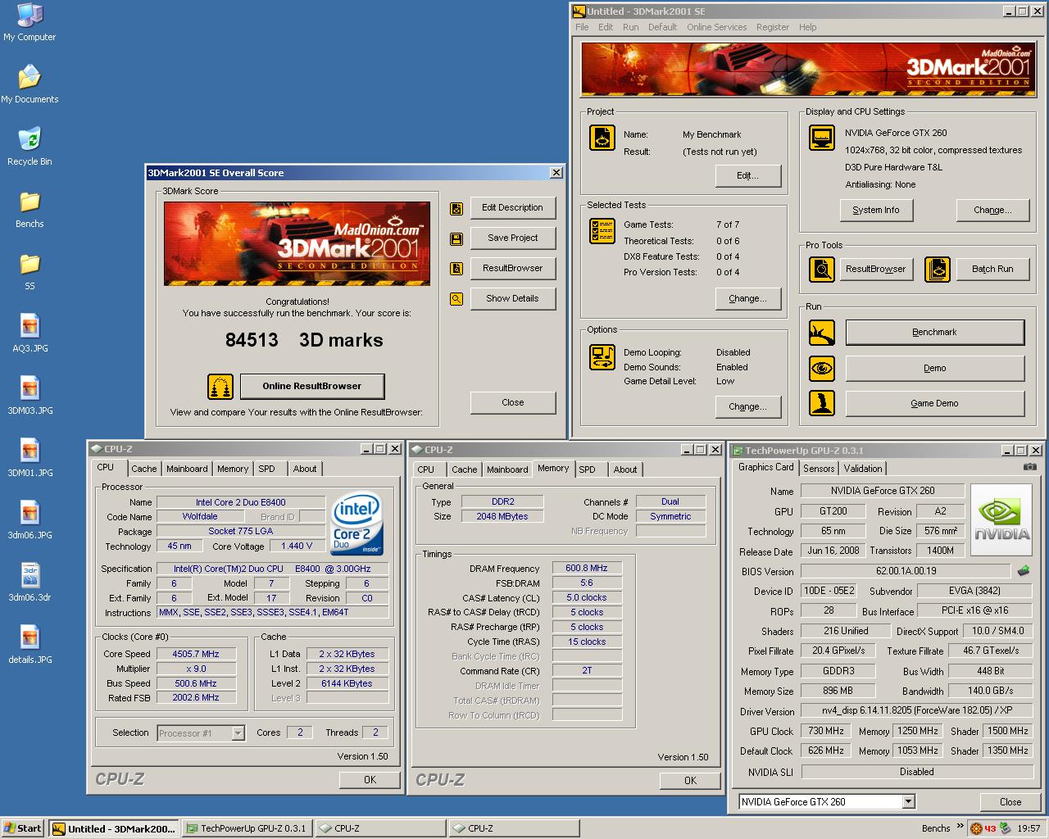Click the BIOS save icon in GPU-Z

tap(1023, 571)
